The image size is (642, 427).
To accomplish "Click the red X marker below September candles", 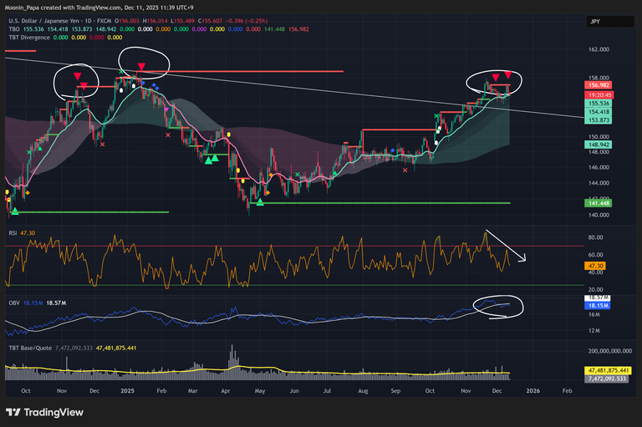I will (x=405, y=170).
